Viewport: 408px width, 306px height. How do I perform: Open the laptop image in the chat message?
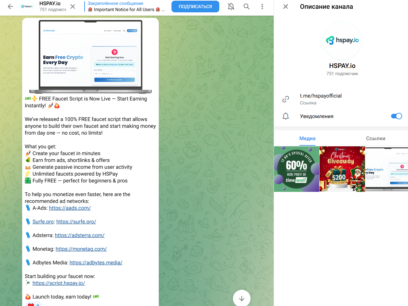(x=90, y=57)
